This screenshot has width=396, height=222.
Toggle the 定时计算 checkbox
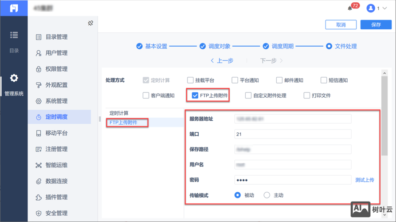pyautogui.click(x=146, y=80)
